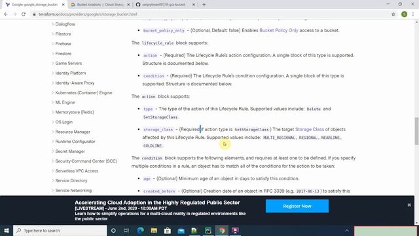
Task: Open Security Command Center (SCC) in sidebar
Action: [x=86, y=161]
